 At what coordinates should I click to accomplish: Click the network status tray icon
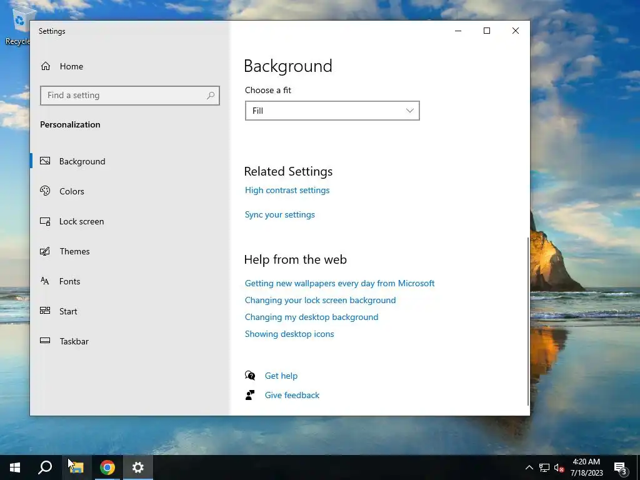544,467
